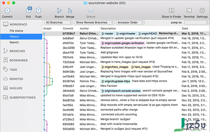Click the local hero_images branch label
210x132 pixels.
(141, 67)
